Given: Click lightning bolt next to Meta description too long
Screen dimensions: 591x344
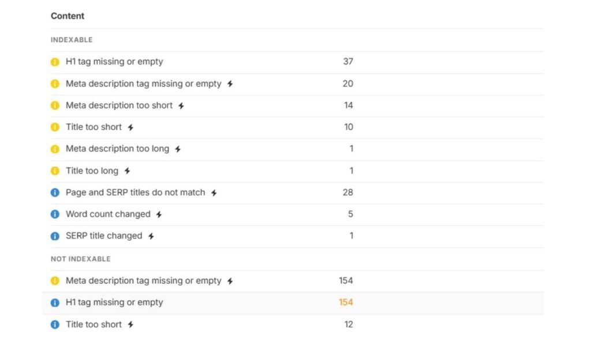Looking at the screenshot, I should tap(178, 149).
